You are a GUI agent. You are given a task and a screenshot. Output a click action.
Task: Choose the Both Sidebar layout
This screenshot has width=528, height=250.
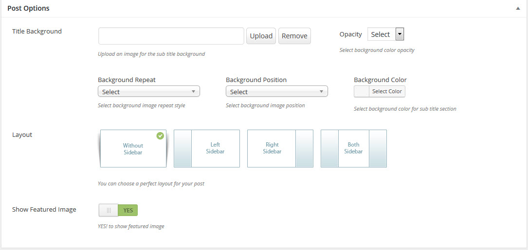(x=354, y=149)
